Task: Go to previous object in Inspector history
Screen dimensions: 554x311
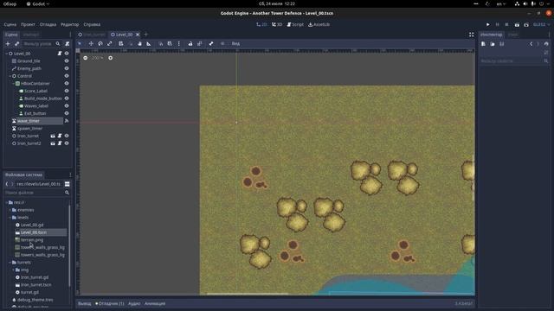Action: click(x=531, y=44)
